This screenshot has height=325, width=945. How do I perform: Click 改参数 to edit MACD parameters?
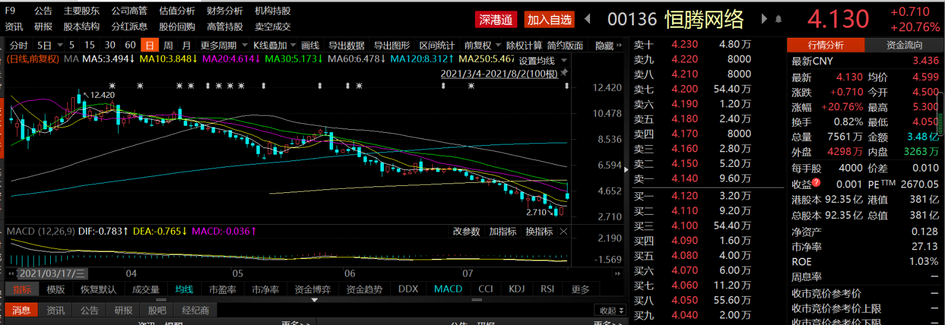pos(467,232)
